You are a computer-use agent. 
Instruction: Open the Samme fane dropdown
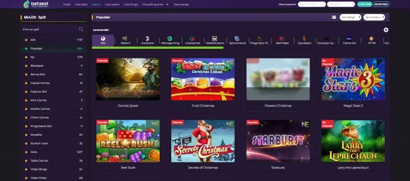pos(374,17)
